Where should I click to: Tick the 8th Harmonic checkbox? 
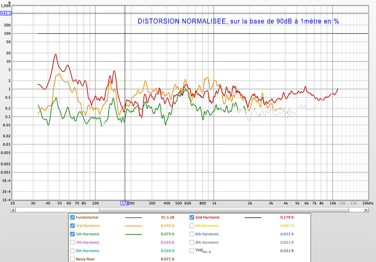(x=192, y=242)
